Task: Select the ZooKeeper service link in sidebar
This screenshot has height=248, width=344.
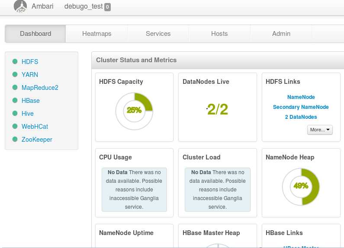Action: pyautogui.click(x=37, y=140)
